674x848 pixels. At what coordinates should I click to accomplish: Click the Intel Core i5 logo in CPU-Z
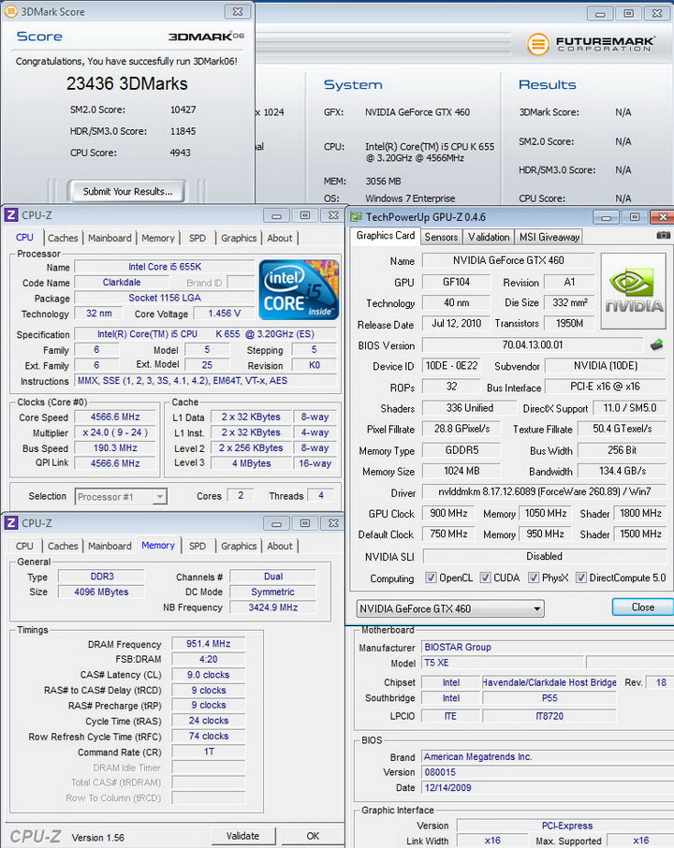point(300,289)
